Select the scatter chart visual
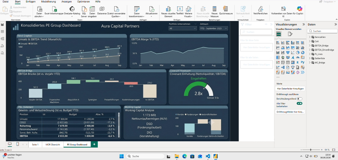This screenshot has width=338, height=160. pyautogui.click(x=293, y=53)
